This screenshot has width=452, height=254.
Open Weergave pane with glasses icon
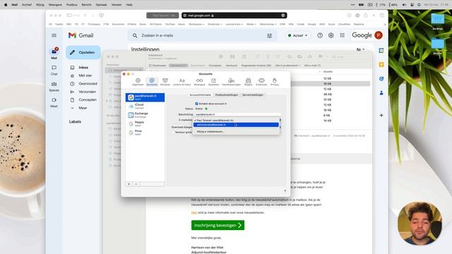click(x=199, y=82)
